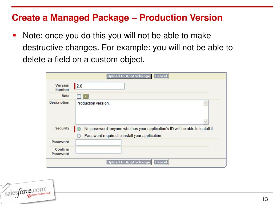Click the Security field label
Viewport: 273px width, 204px height.
pyautogui.click(x=62, y=128)
